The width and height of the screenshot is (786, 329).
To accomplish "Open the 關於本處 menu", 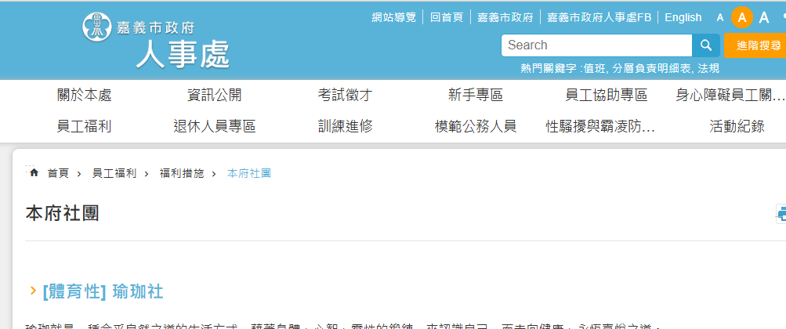I will (x=84, y=96).
